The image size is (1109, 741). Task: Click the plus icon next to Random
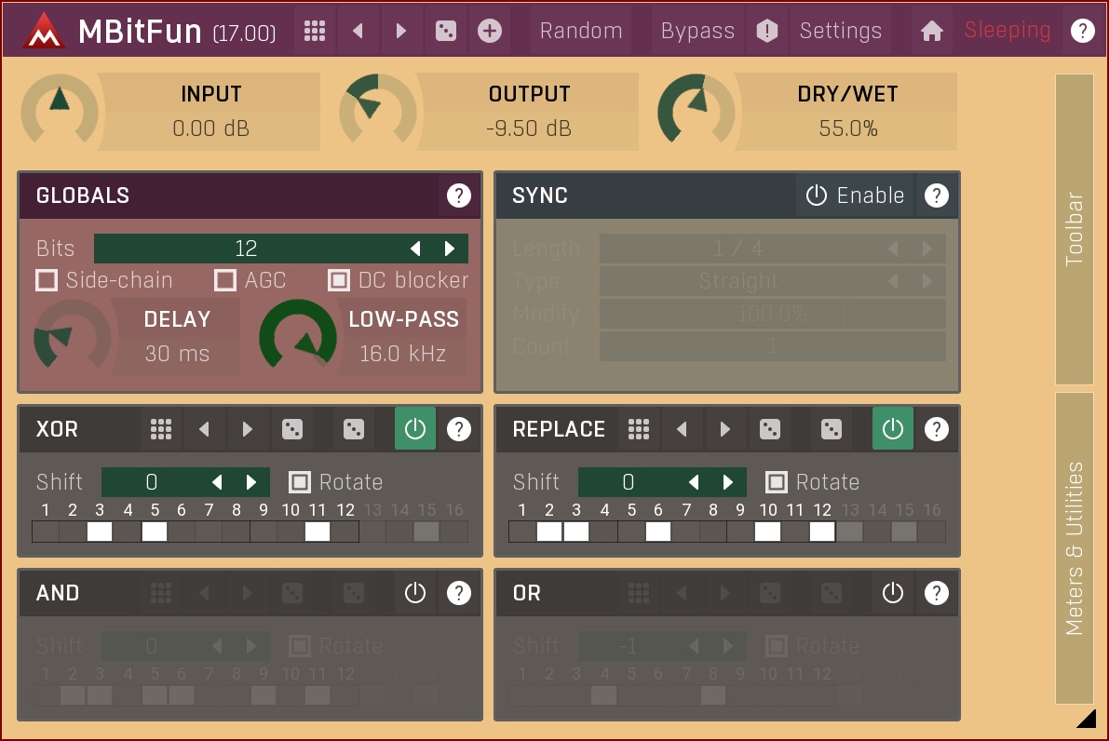[x=490, y=31]
